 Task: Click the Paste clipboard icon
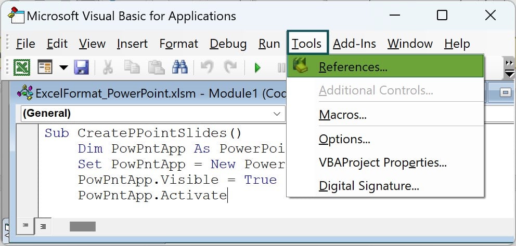click(156, 67)
